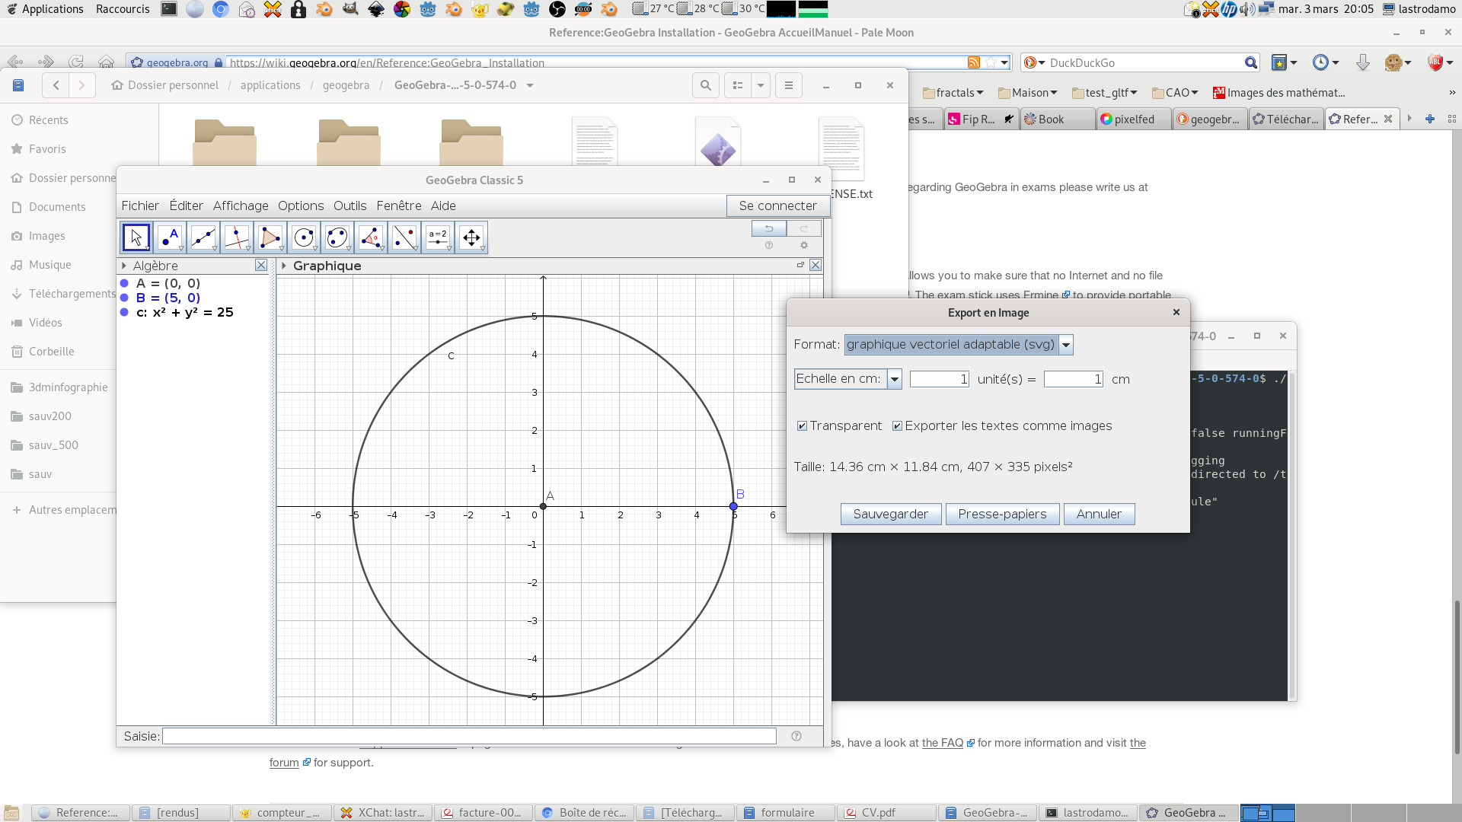Click the Saisie input bar

[469, 736]
